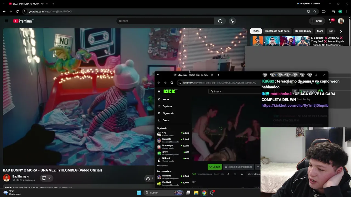Click the Kick address bar URL
Screen dimensions: 351x197
pyautogui.click(x=220, y=83)
